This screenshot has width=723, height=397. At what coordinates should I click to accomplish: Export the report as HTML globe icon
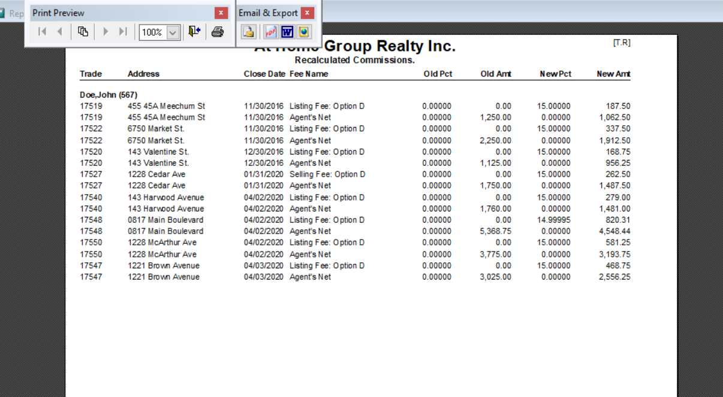304,32
